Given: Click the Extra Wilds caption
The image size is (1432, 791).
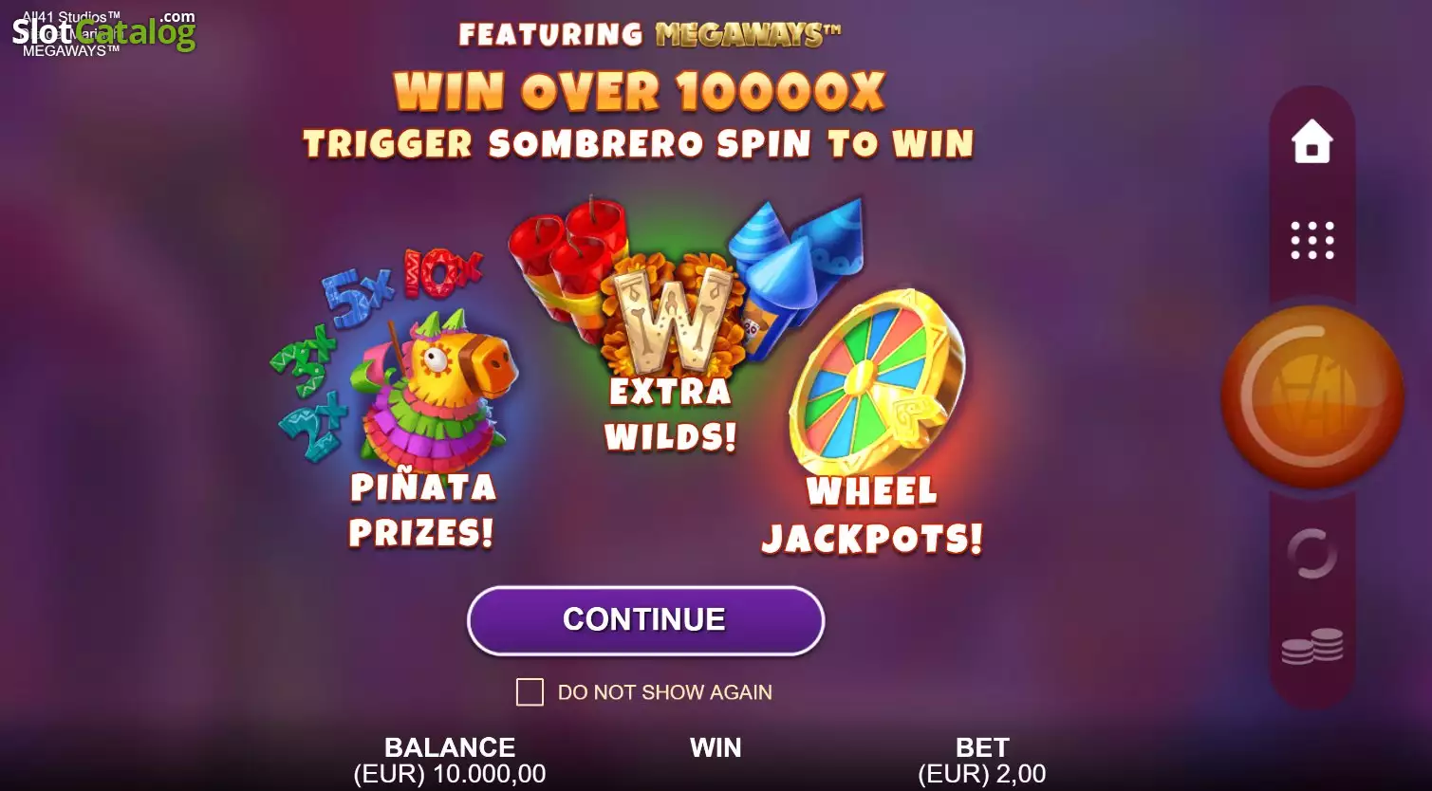Looking at the screenshot, I should [671, 414].
